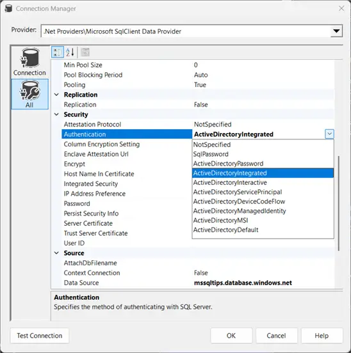
Task: Select Integrated Security property
Action: pyautogui.click(x=90, y=184)
